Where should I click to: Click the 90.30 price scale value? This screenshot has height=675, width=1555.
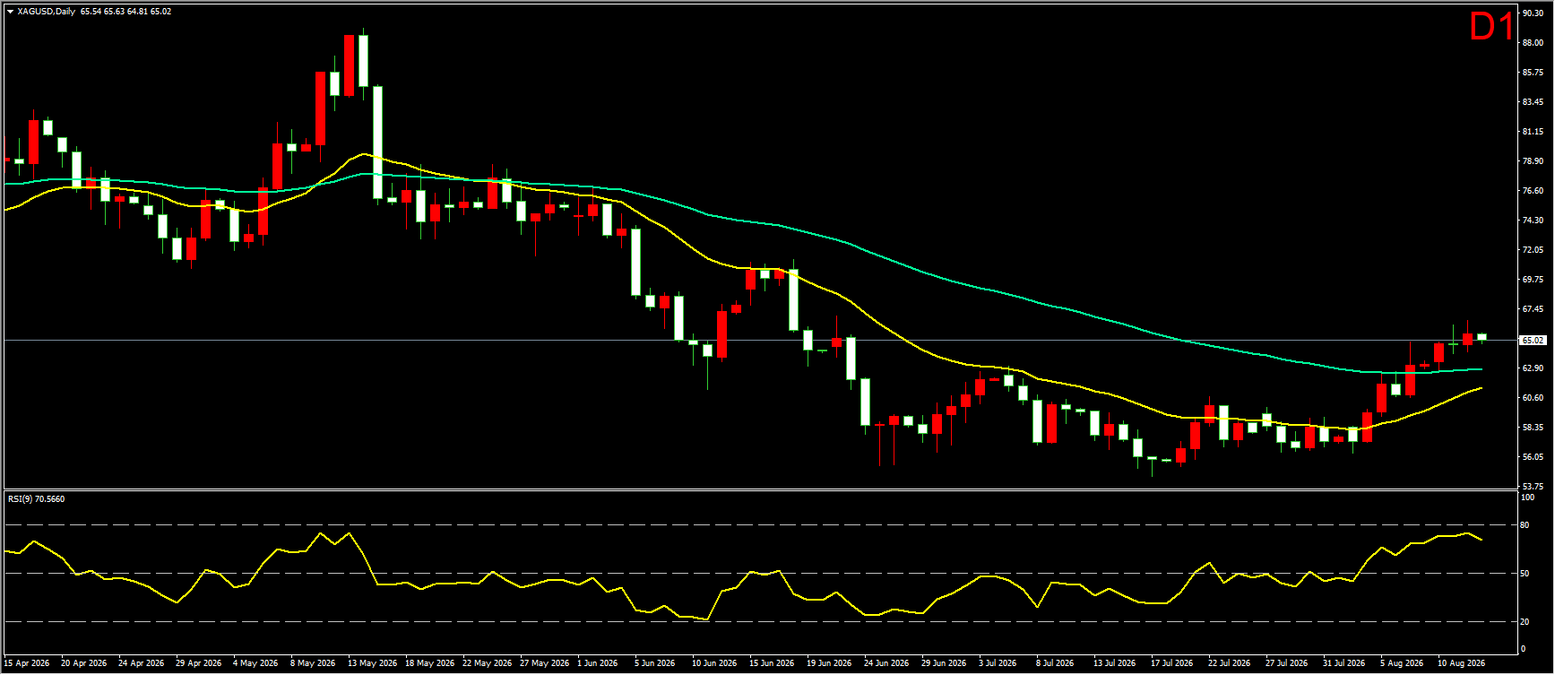tap(1533, 13)
